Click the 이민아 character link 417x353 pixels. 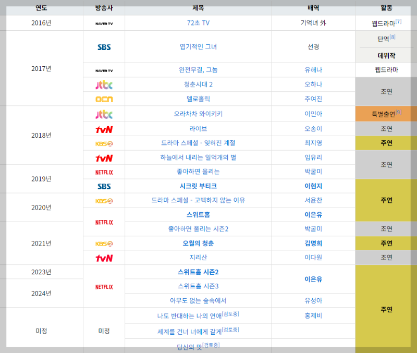coord(313,114)
